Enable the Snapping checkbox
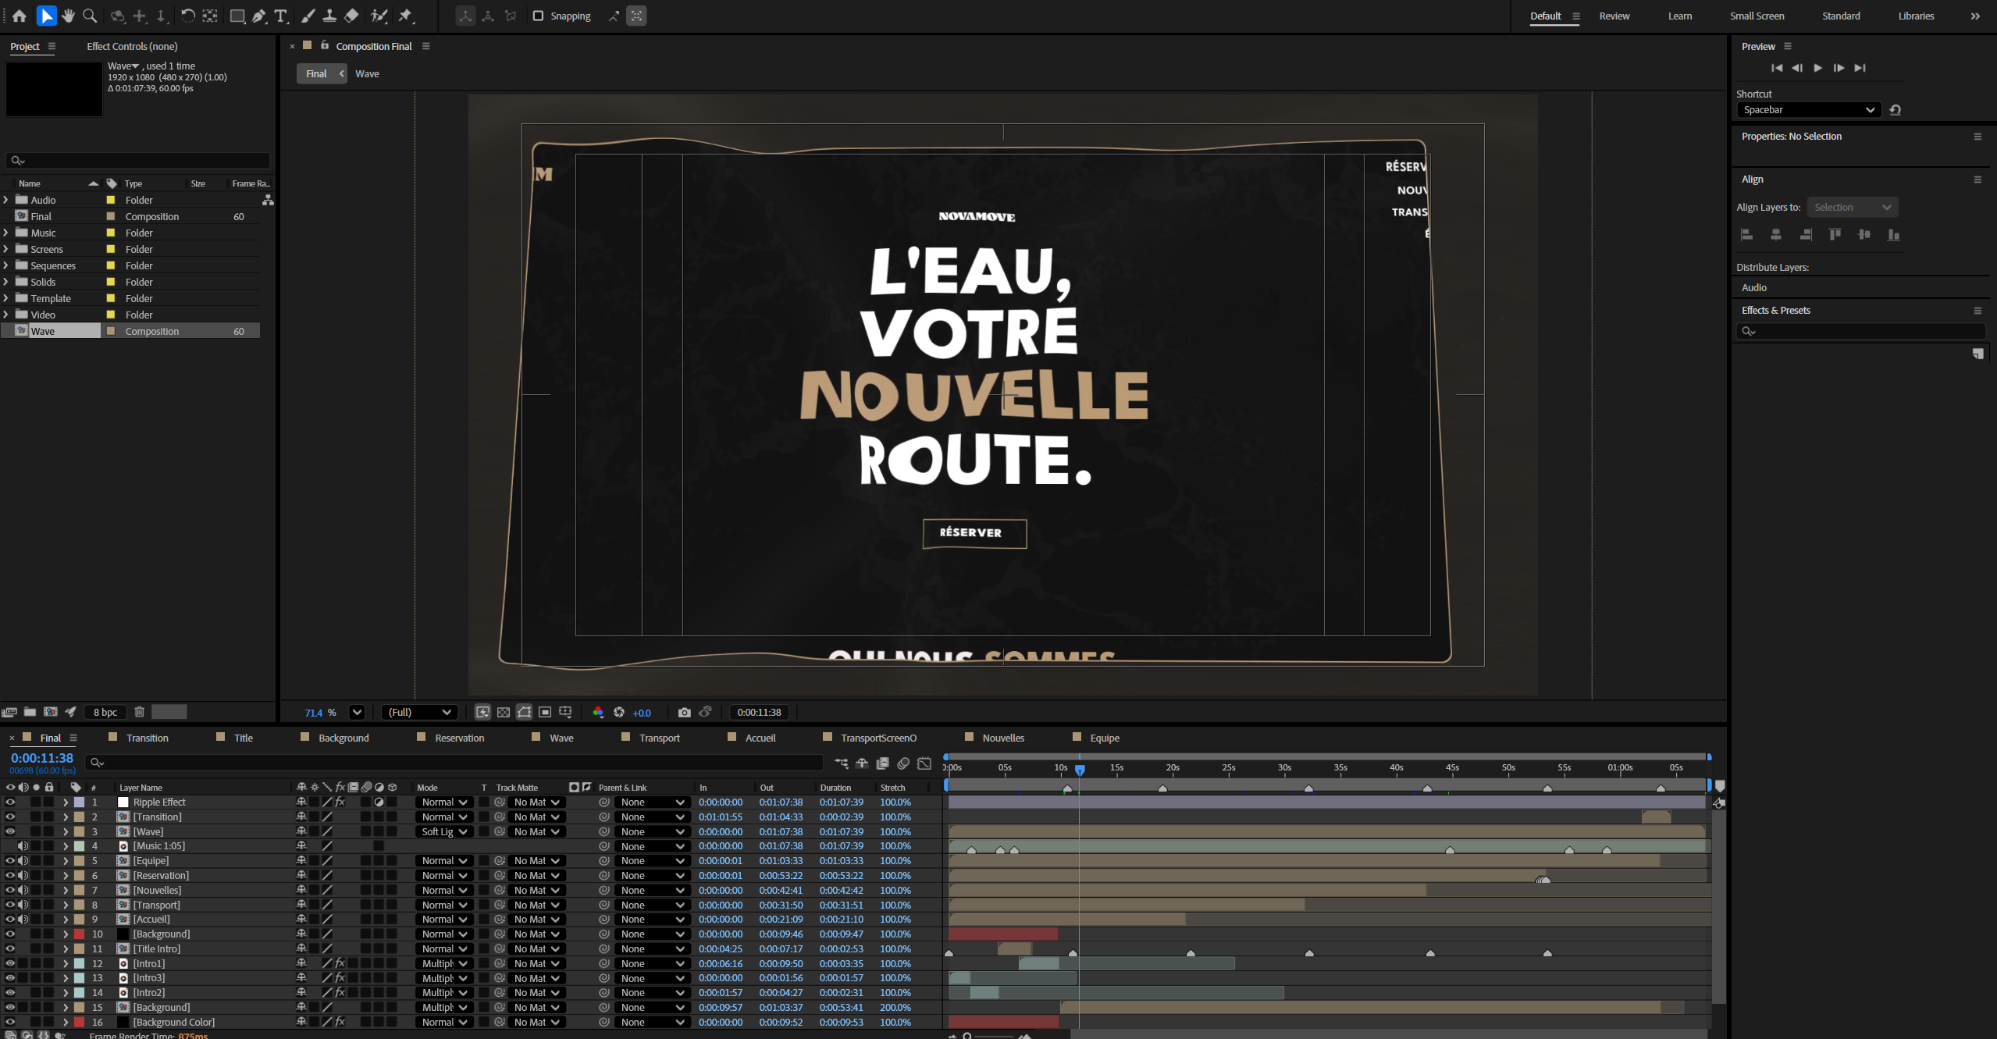 [x=538, y=16]
